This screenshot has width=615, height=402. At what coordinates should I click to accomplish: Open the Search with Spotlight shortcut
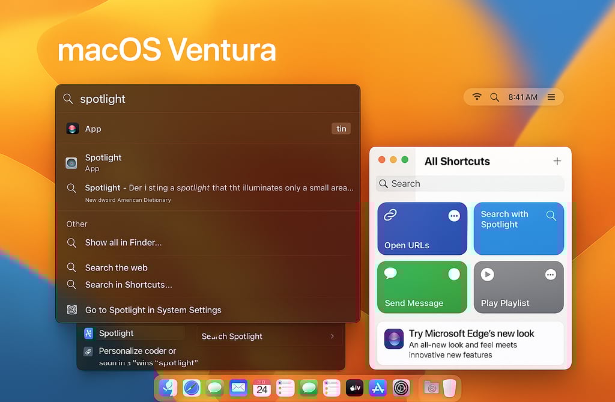[518, 228]
